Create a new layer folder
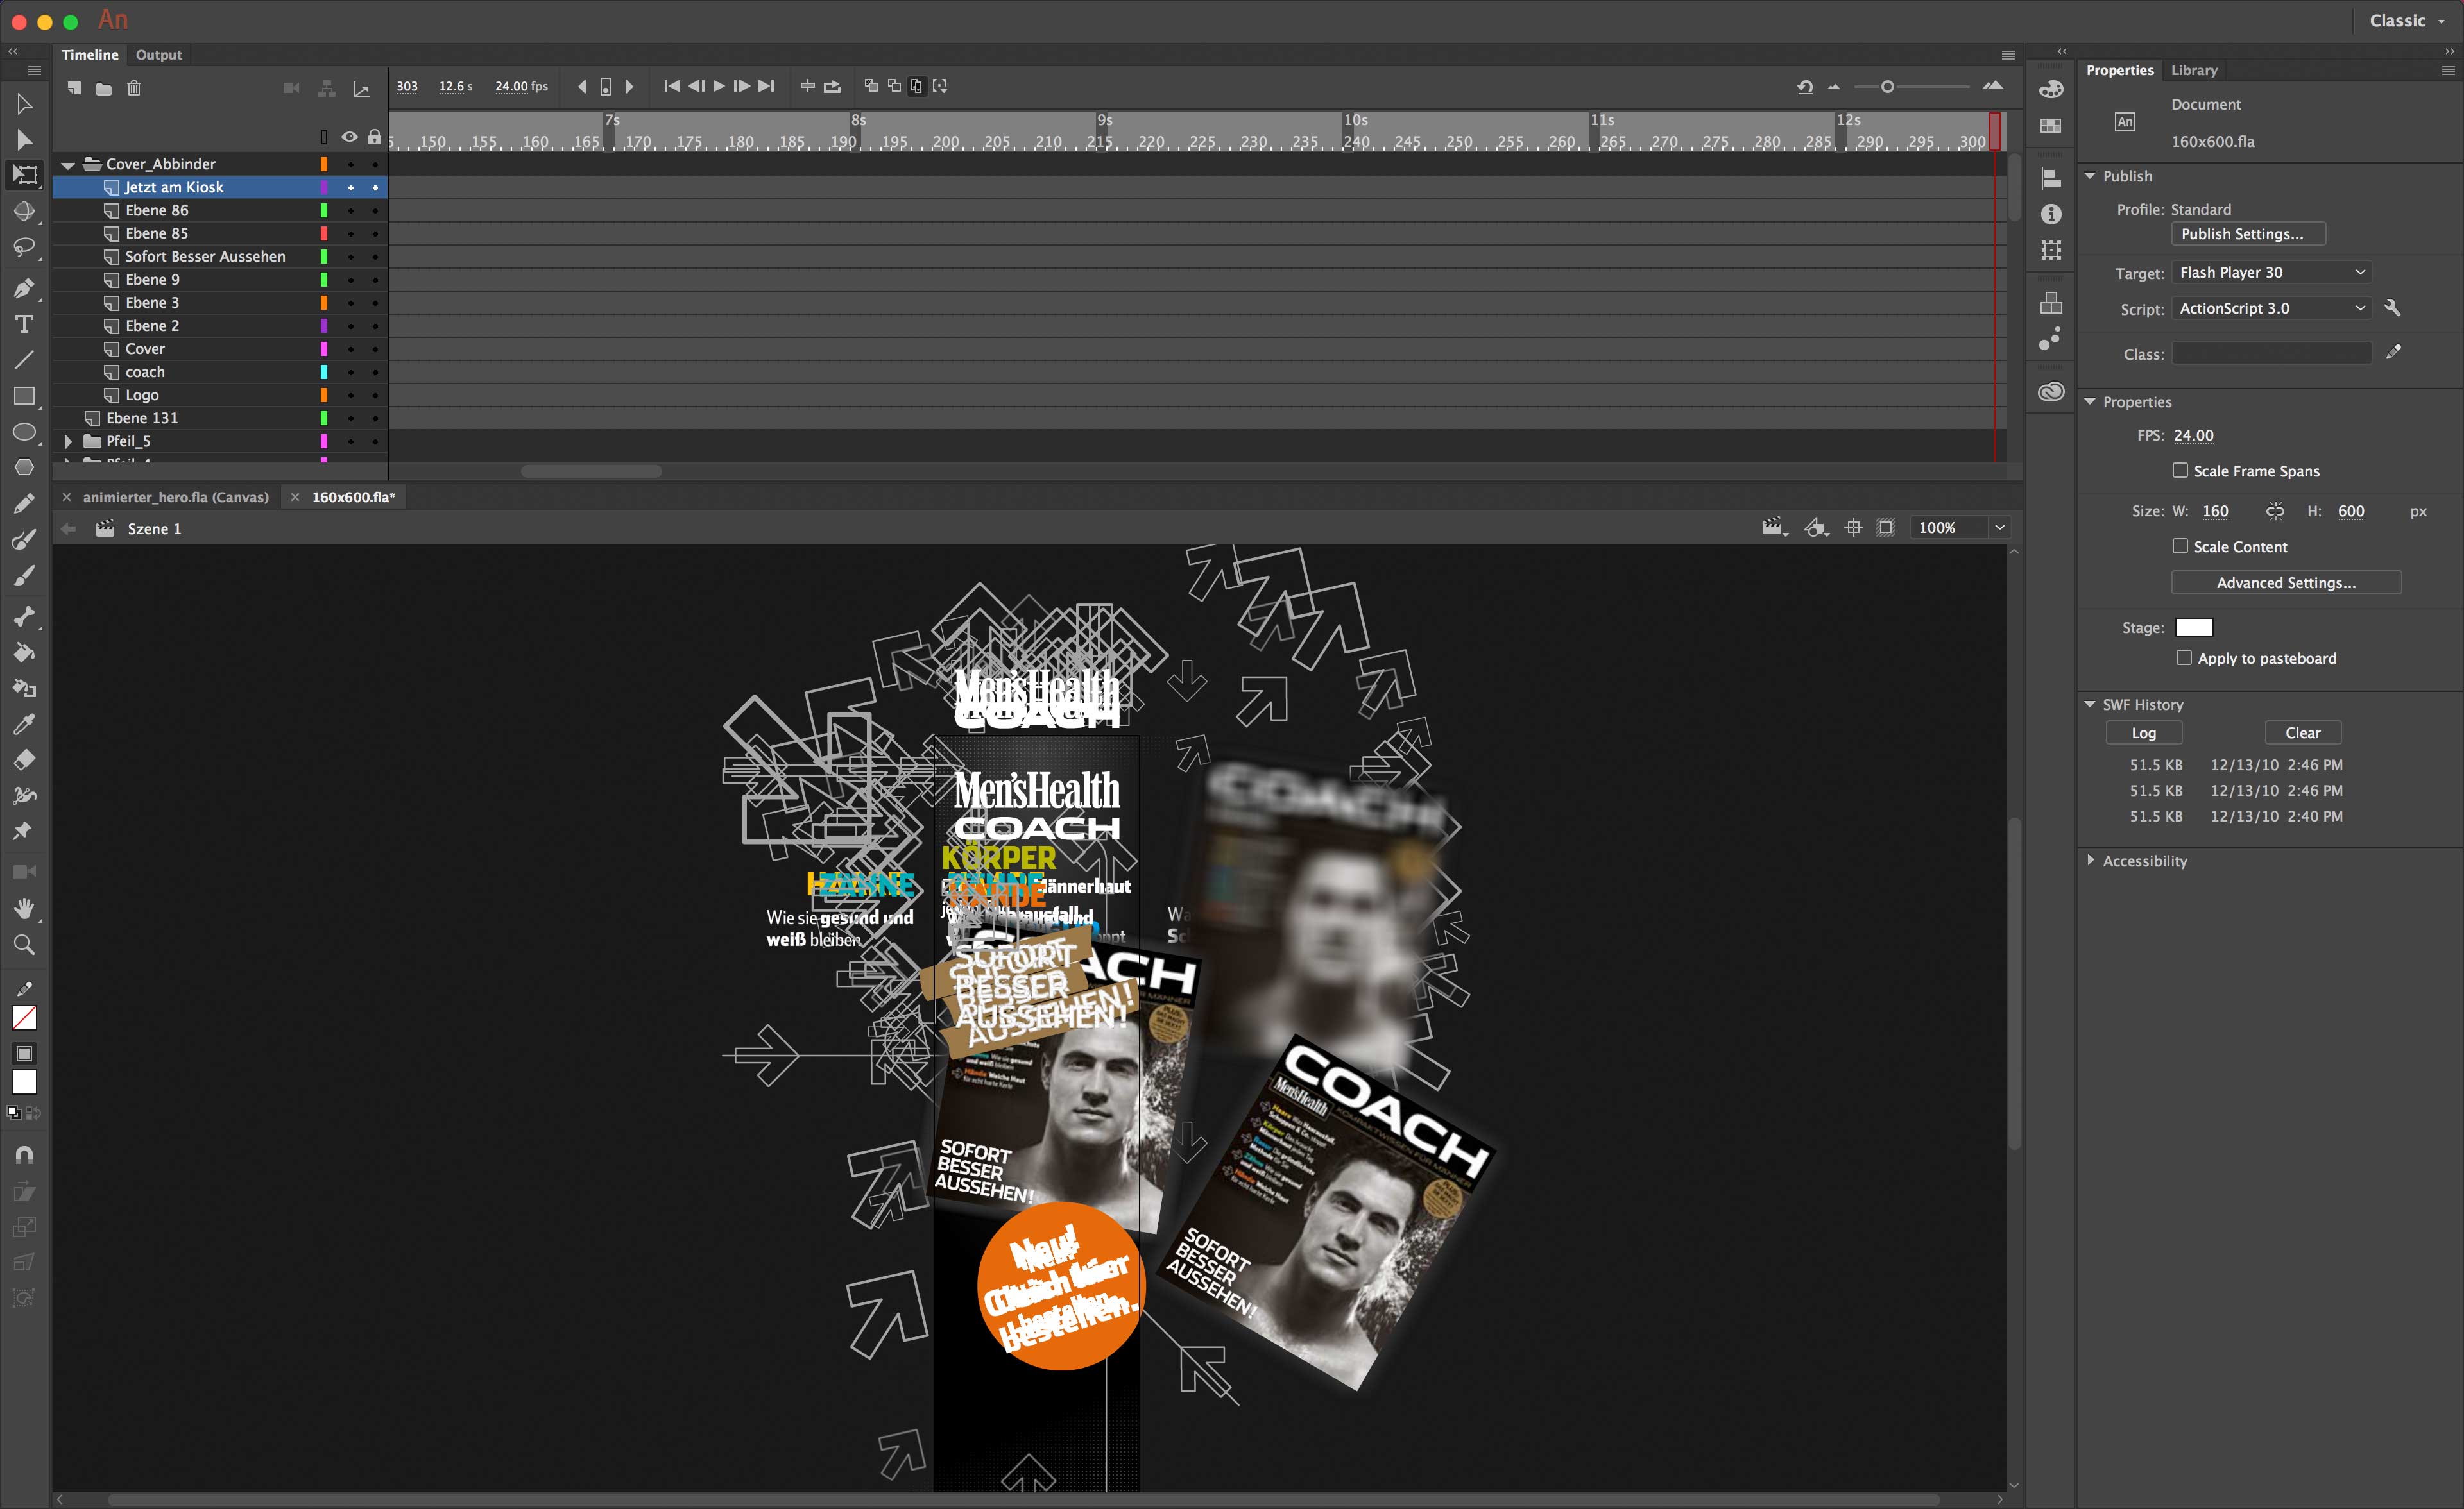The height and width of the screenshot is (1509, 2464). [x=104, y=89]
